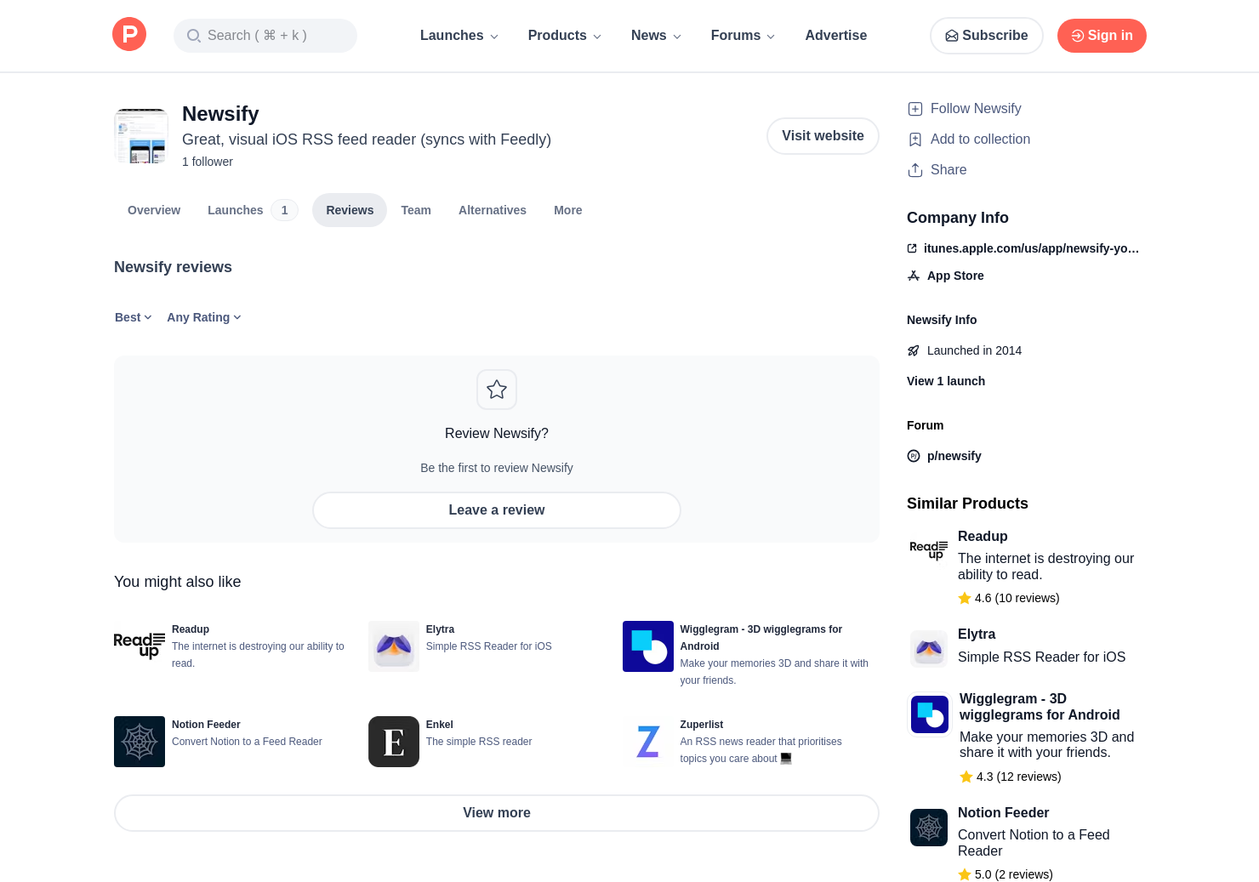
Task: Click the Subscribe button
Action: tap(987, 36)
